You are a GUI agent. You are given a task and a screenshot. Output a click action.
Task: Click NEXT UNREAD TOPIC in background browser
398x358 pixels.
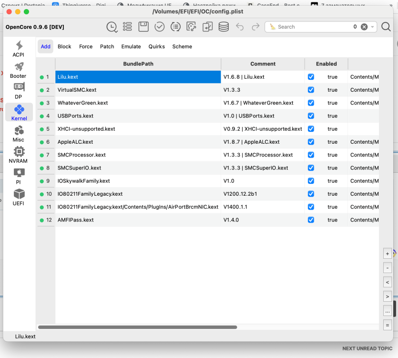pos(367,348)
